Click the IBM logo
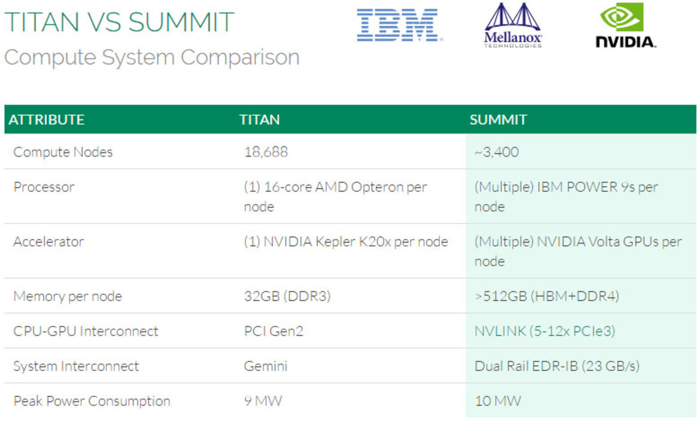 pyautogui.click(x=400, y=26)
